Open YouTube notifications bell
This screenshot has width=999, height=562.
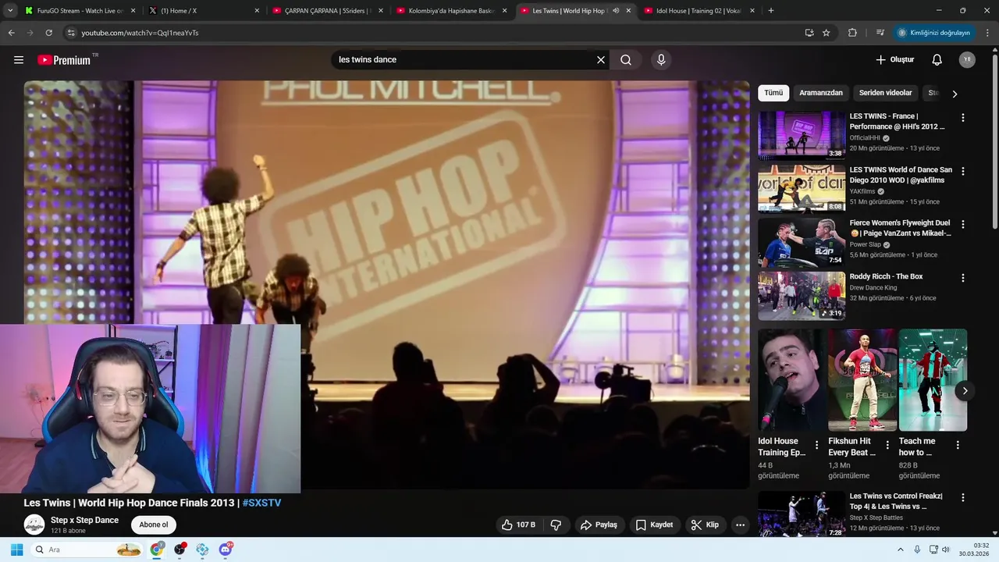pyautogui.click(x=937, y=60)
